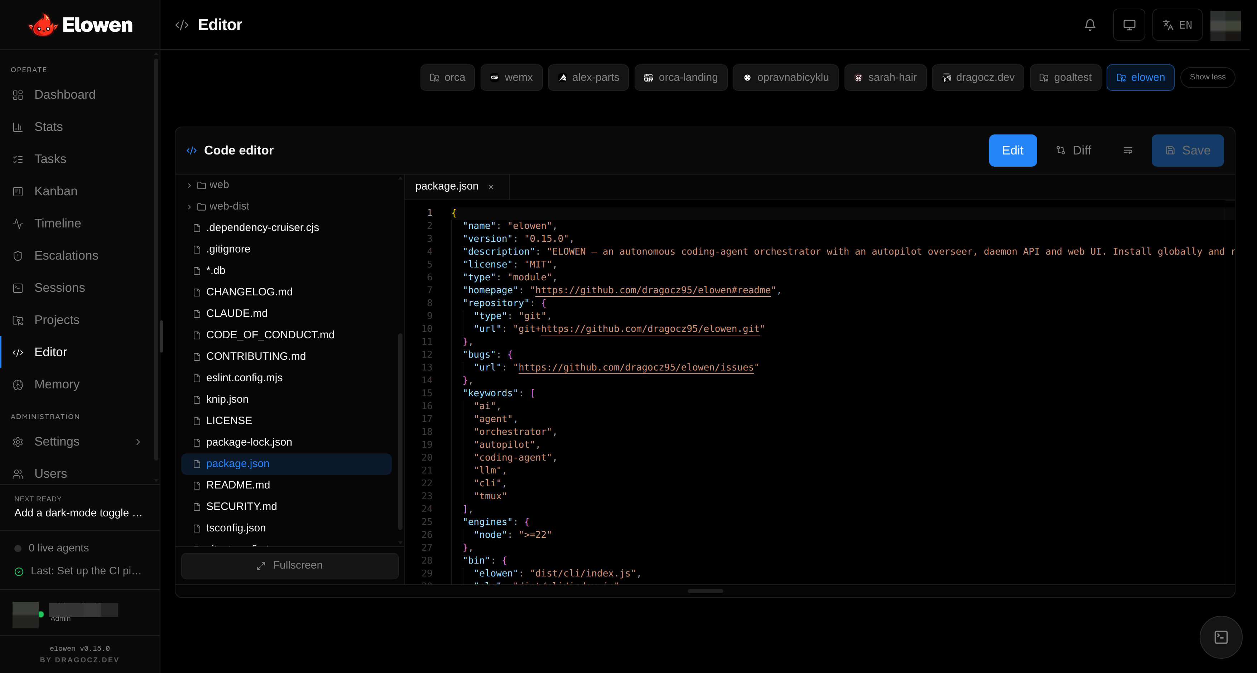Open package-lock.json file
This screenshot has height=673, width=1257.
click(286, 442)
